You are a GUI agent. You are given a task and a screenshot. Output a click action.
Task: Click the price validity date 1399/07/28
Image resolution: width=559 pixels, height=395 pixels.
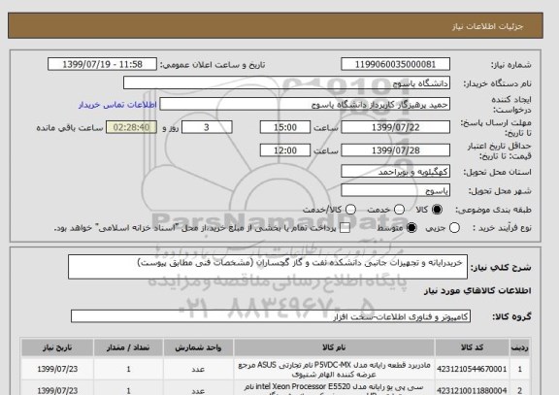click(395, 150)
